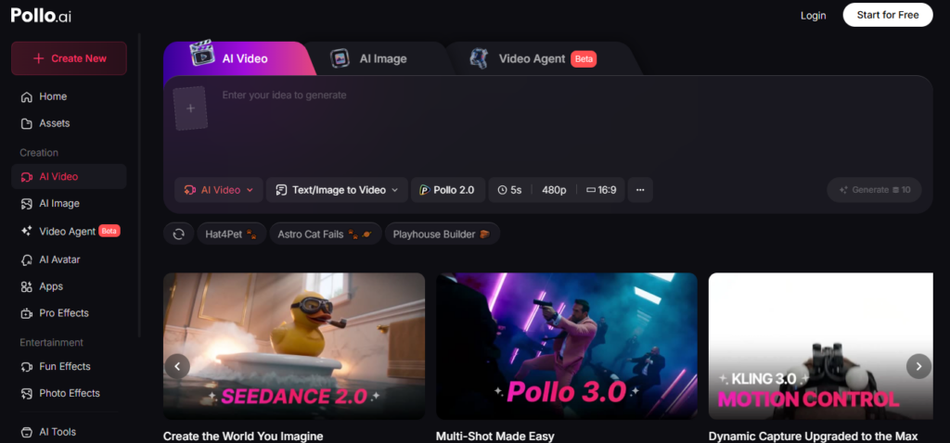This screenshot has width=950, height=443.
Task: Click the sidebar AI Image picture icon
Action: pos(26,204)
